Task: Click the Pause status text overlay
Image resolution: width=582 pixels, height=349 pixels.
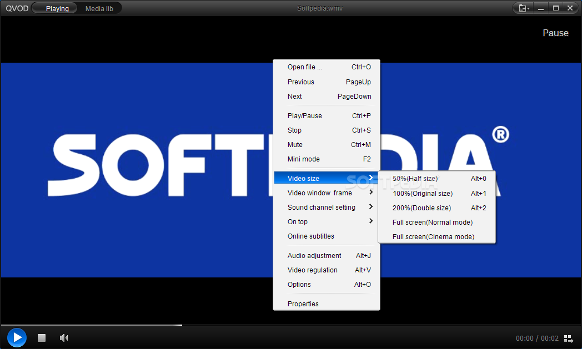Action: tap(555, 33)
